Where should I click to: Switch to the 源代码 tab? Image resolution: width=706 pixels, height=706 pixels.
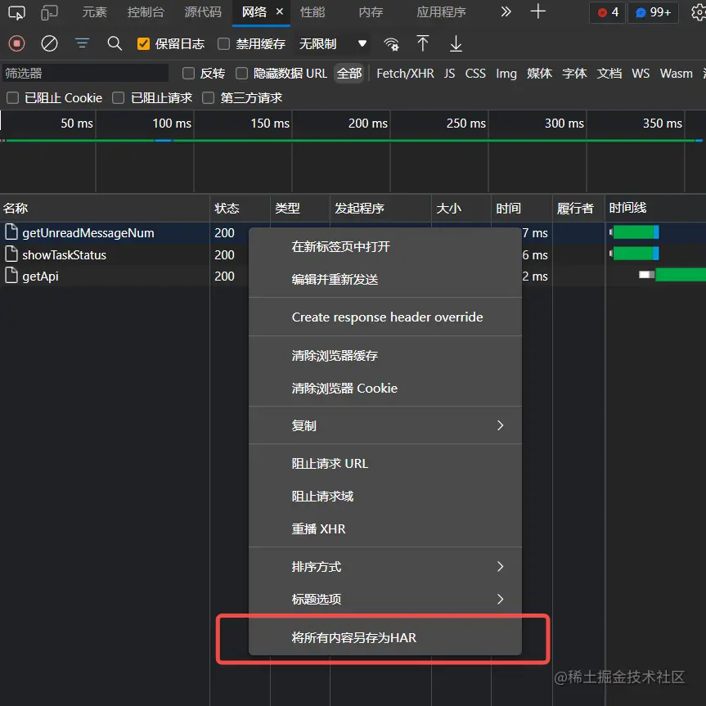click(x=203, y=12)
